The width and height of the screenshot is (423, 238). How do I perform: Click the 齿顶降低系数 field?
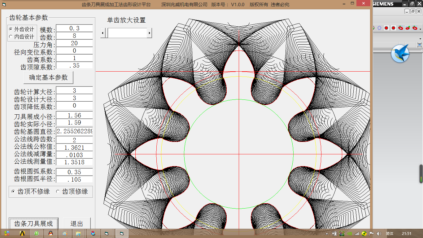coord(74,105)
